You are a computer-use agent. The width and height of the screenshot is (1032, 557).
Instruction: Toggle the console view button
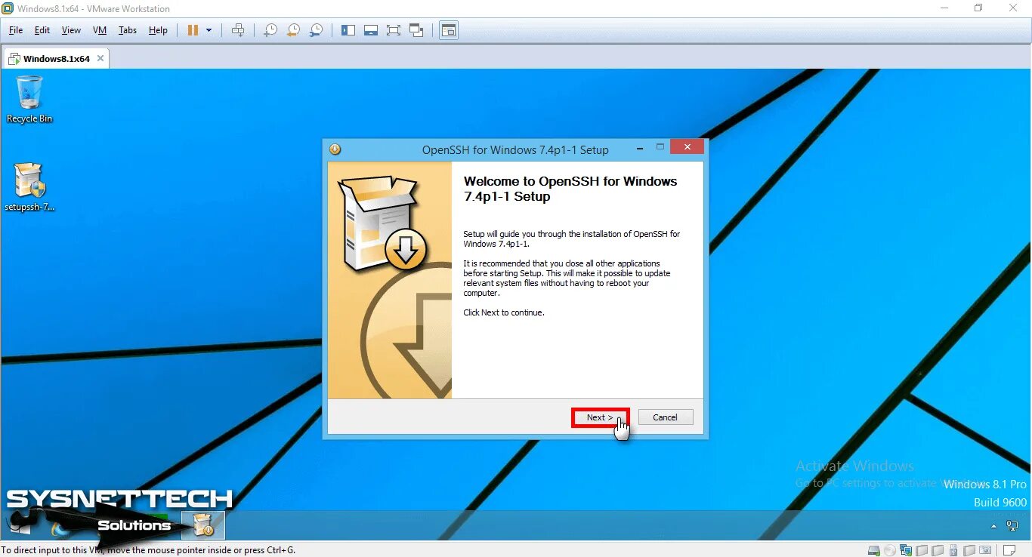(x=449, y=30)
